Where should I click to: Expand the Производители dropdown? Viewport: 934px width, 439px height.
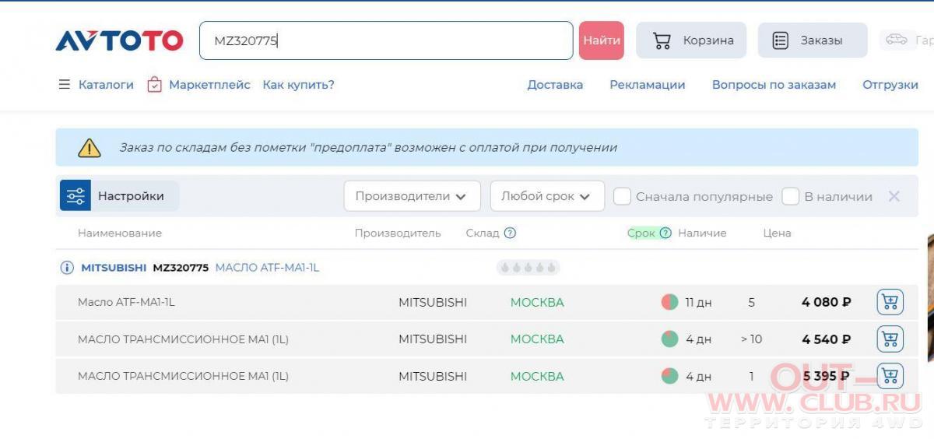(x=411, y=196)
